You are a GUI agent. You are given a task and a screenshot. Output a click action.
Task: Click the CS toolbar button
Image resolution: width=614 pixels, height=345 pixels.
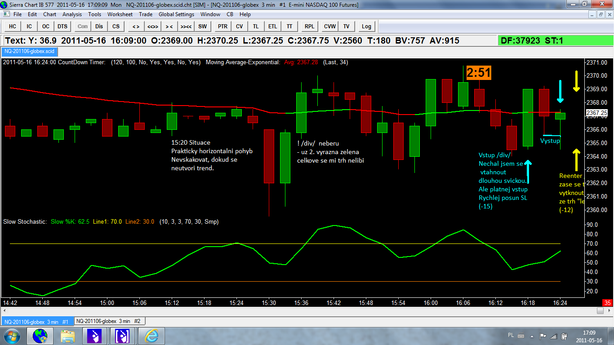pyautogui.click(x=116, y=26)
